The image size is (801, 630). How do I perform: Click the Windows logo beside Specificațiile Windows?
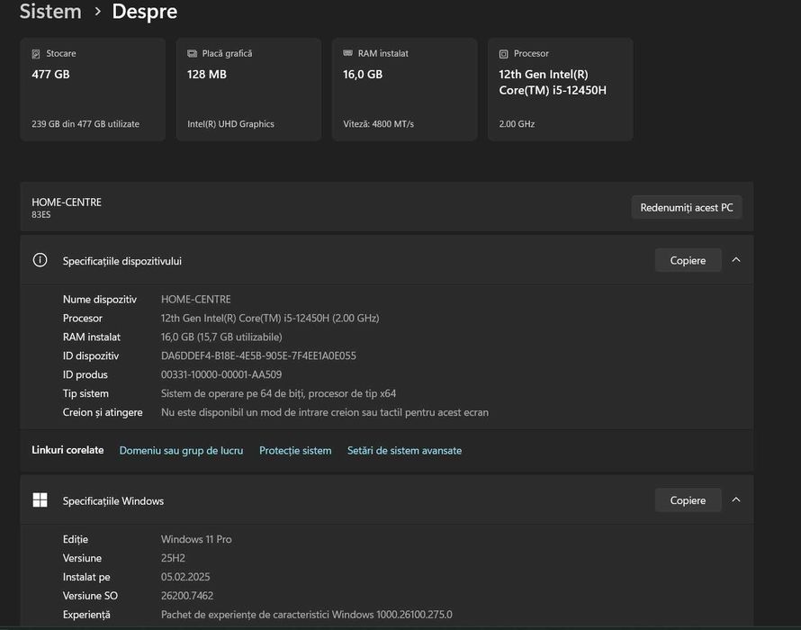click(x=40, y=500)
